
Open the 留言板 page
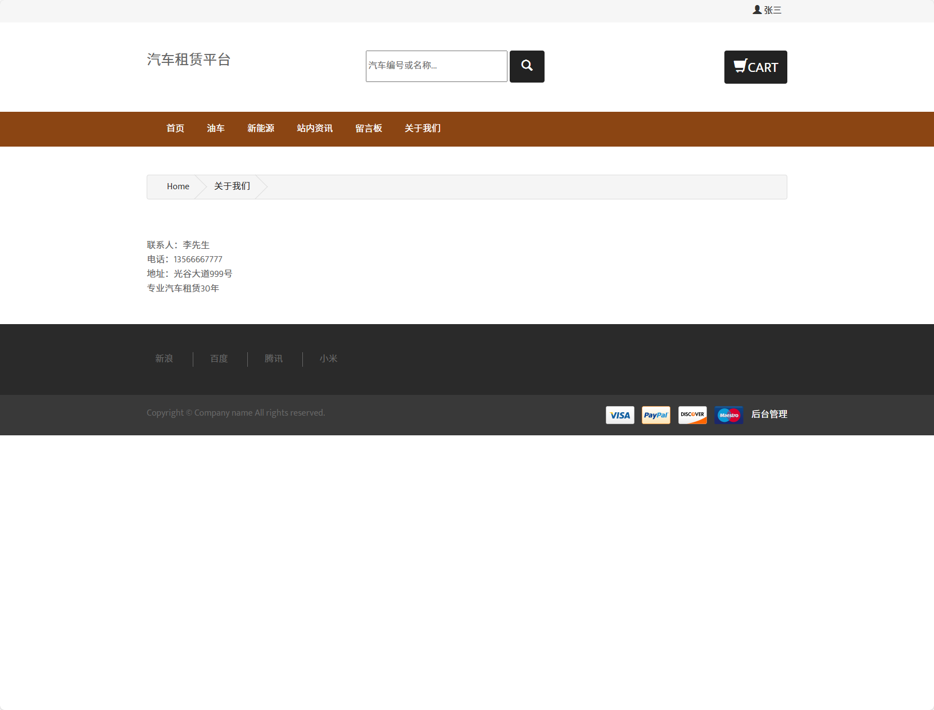click(369, 129)
